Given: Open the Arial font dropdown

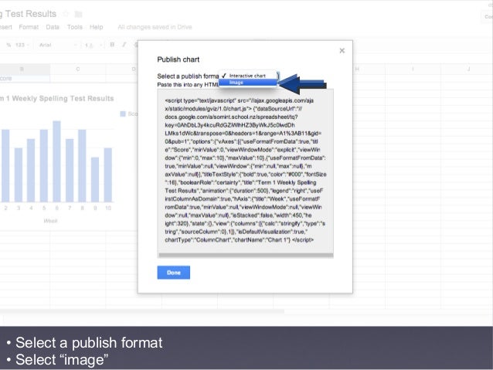Looking at the screenshot, I should click(x=57, y=45).
